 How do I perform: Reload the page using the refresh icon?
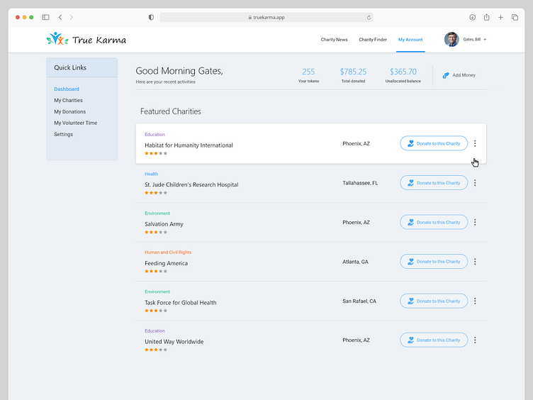tap(369, 17)
